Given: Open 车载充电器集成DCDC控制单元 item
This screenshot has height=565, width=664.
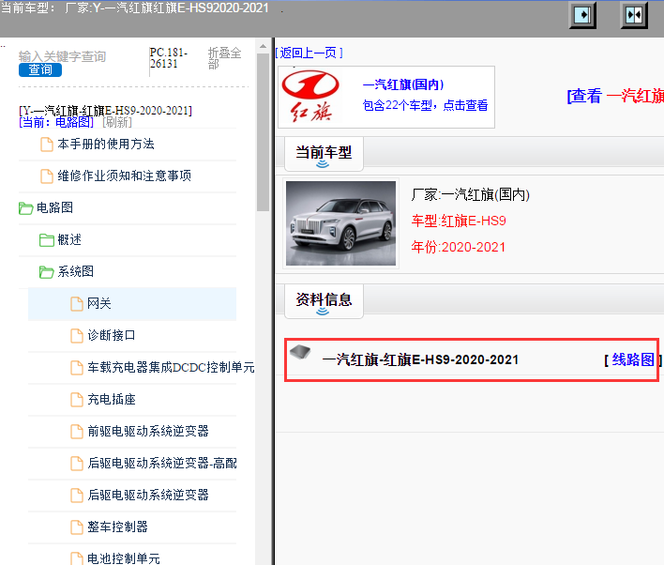Looking at the screenshot, I should [171, 368].
